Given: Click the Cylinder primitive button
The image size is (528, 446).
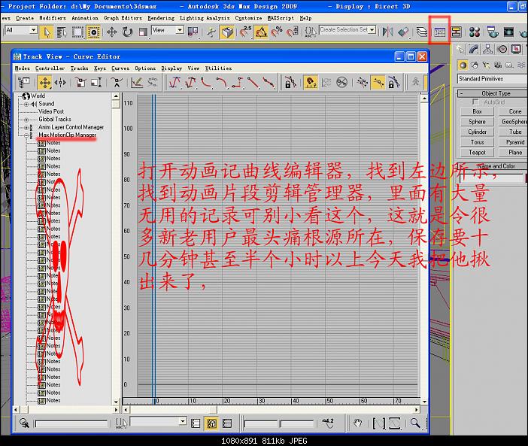Looking at the screenshot, I should point(477,132).
